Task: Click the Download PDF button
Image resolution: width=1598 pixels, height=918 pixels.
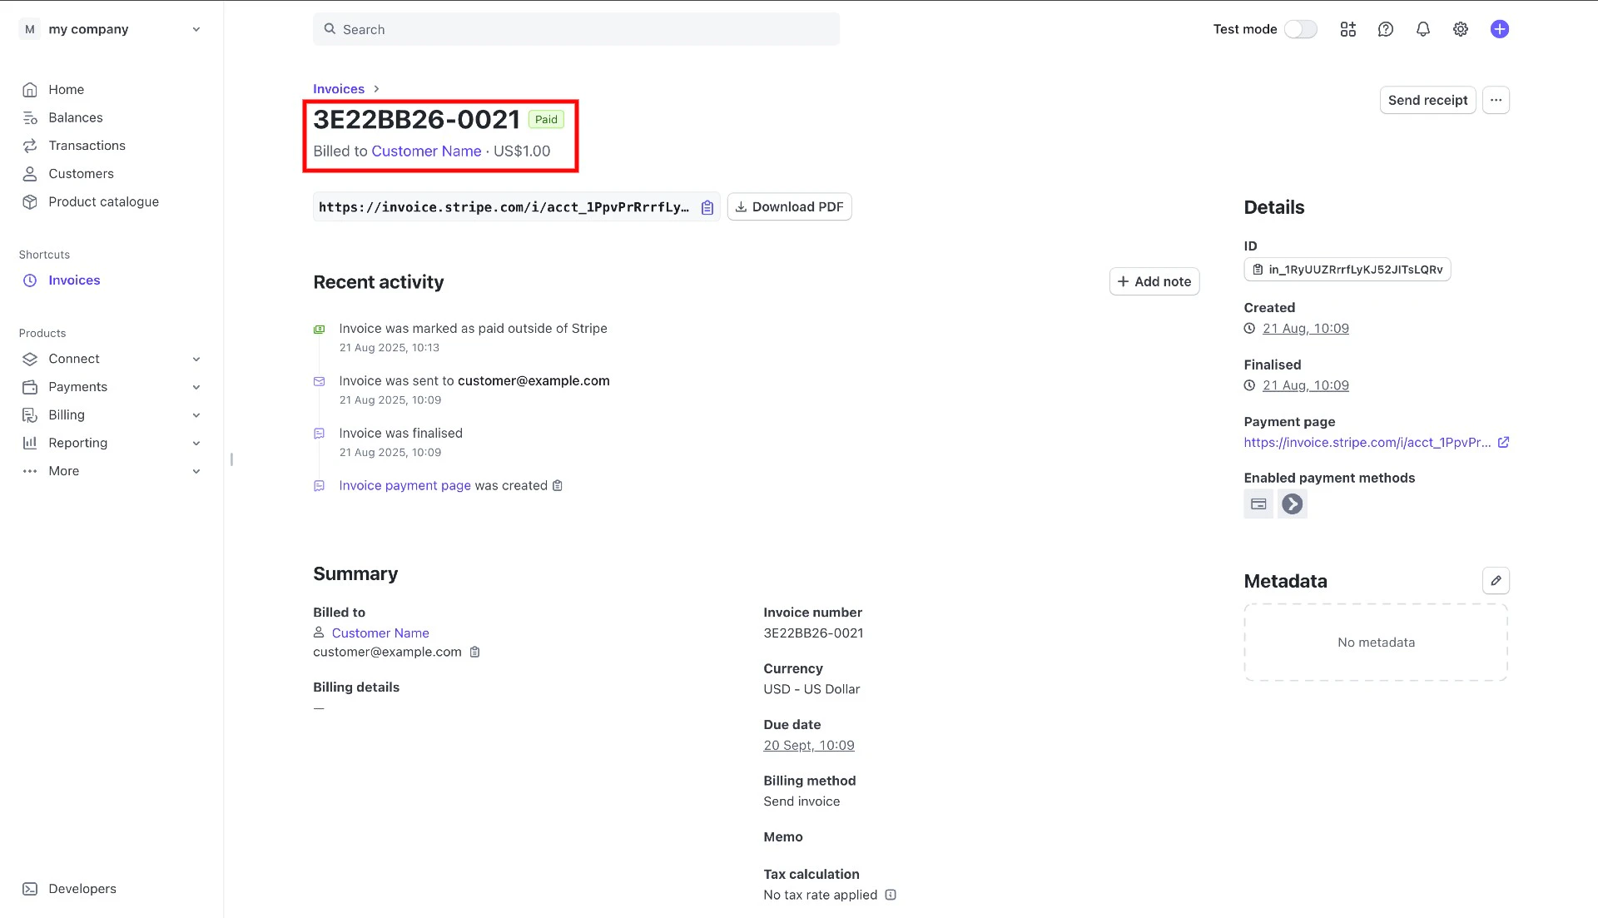Action: click(788, 207)
